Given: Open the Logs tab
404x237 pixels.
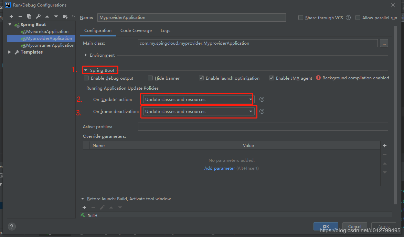Looking at the screenshot, I should tap(166, 31).
